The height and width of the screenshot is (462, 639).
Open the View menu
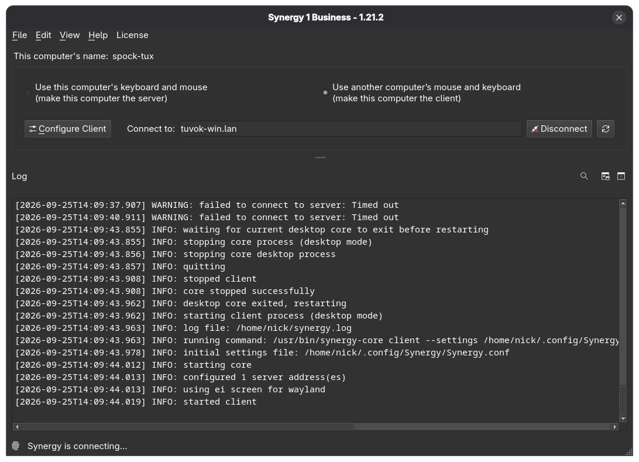(x=70, y=35)
